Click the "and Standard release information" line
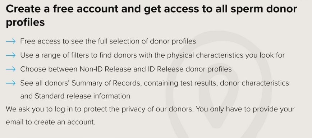Image resolution: width=312 pixels, height=138 pixels. point(75,96)
